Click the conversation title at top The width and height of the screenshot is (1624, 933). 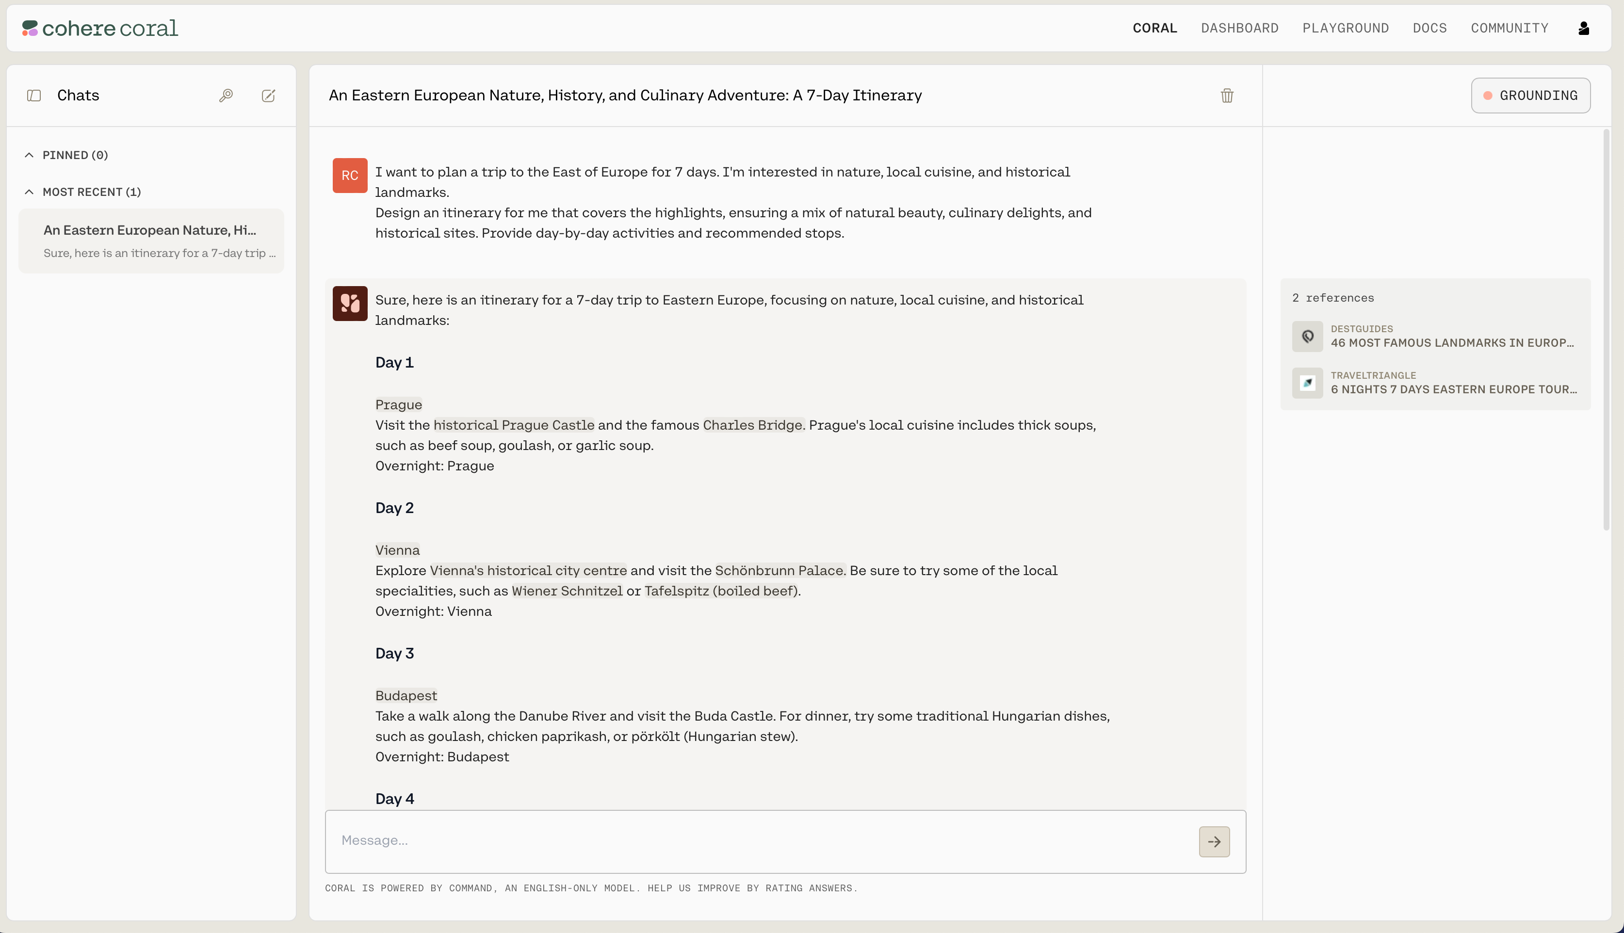626,96
